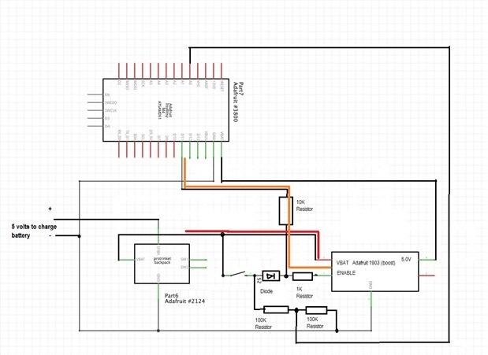Screen dimensions: 488x355
Task: Select the 1K resistor symbol near ENABLE
Action: click(303, 276)
